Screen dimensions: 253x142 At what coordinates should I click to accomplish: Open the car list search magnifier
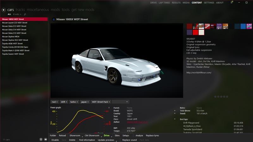(25, 14)
